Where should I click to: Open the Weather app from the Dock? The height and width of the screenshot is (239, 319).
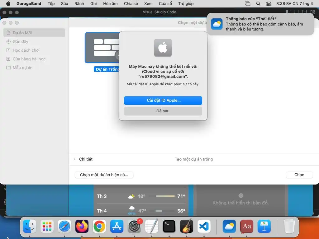click(229, 226)
